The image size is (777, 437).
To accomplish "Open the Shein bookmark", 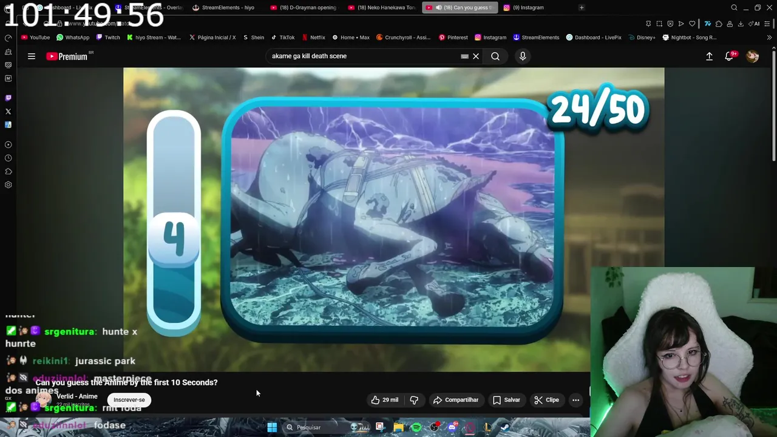I will pos(254,37).
